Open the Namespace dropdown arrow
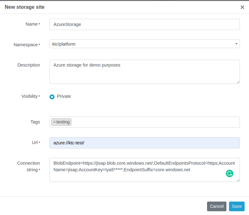Image resolution: width=249 pixels, height=215 pixels. point(236,44)
